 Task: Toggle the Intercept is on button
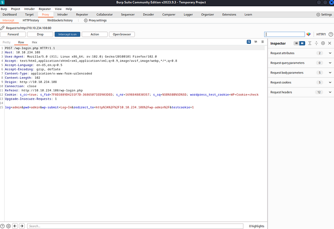tap(67, 34)
